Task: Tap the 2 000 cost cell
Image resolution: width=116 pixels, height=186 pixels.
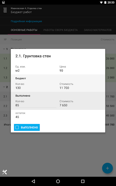Action: [111, 77]
